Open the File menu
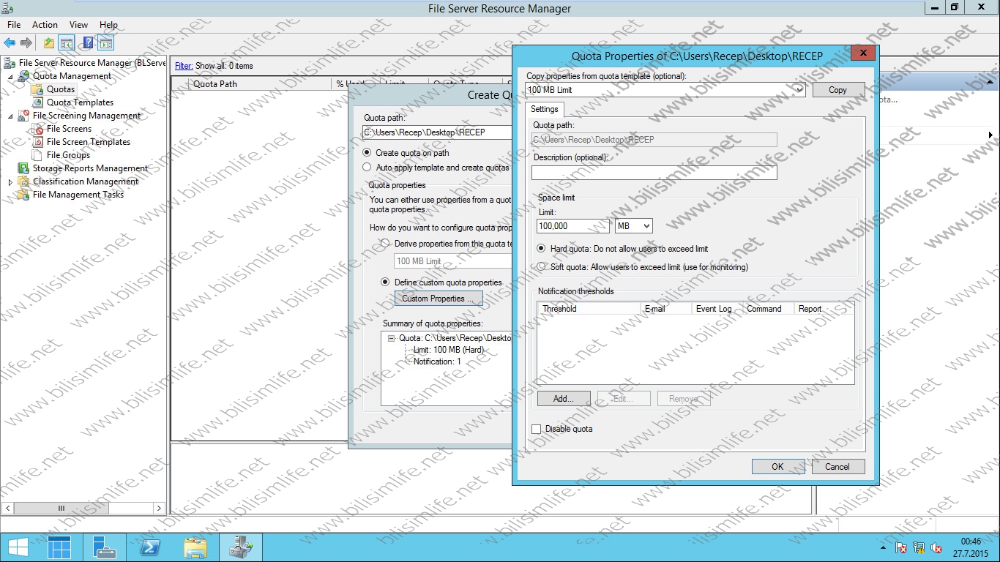 [14, 25]
